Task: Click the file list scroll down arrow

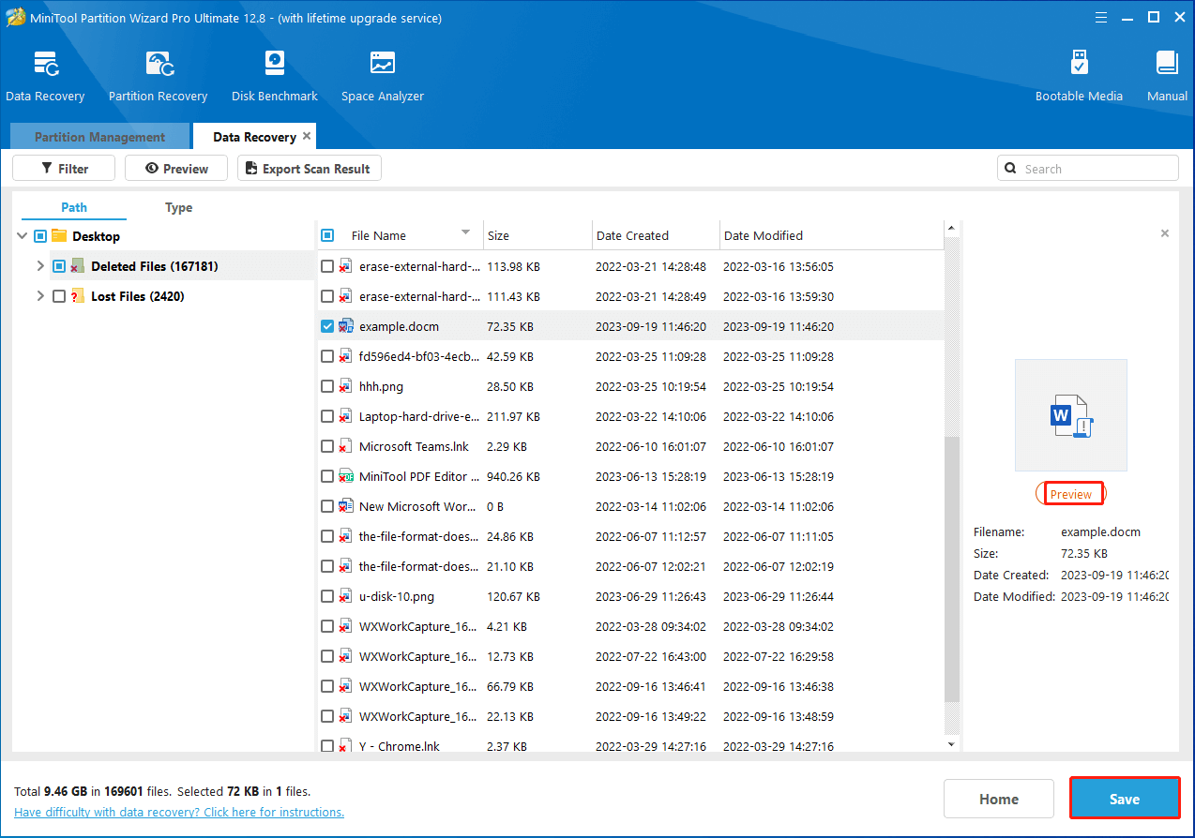Action: click(x=952, y=744)
